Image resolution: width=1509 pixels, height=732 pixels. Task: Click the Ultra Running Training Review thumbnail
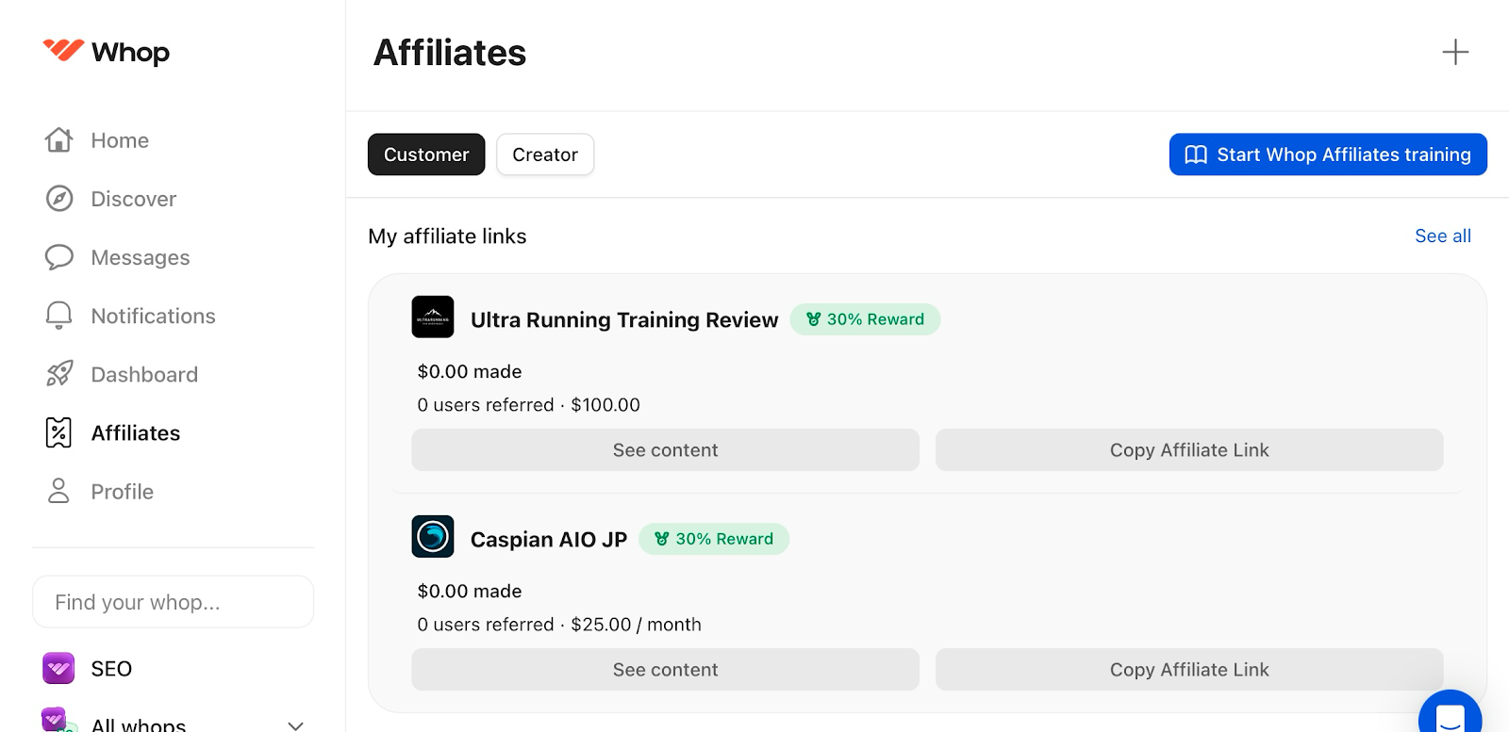point(433,317)
